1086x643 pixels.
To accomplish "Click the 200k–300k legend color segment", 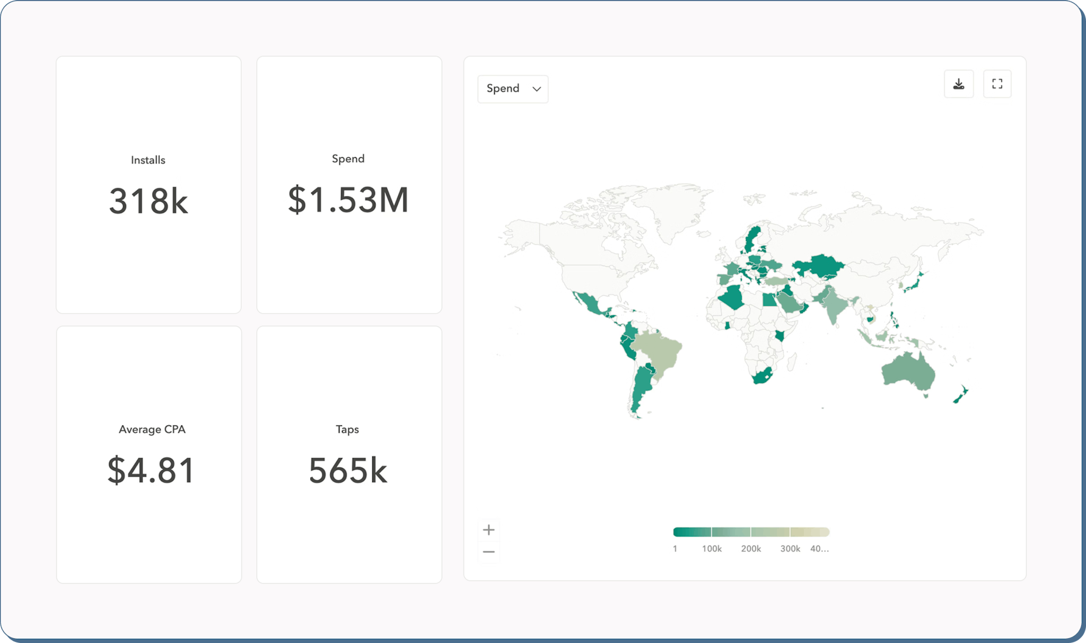I will [770, 532].
